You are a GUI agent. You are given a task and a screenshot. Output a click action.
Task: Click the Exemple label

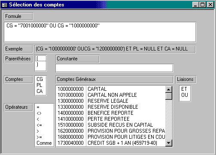tap(18, 49)
